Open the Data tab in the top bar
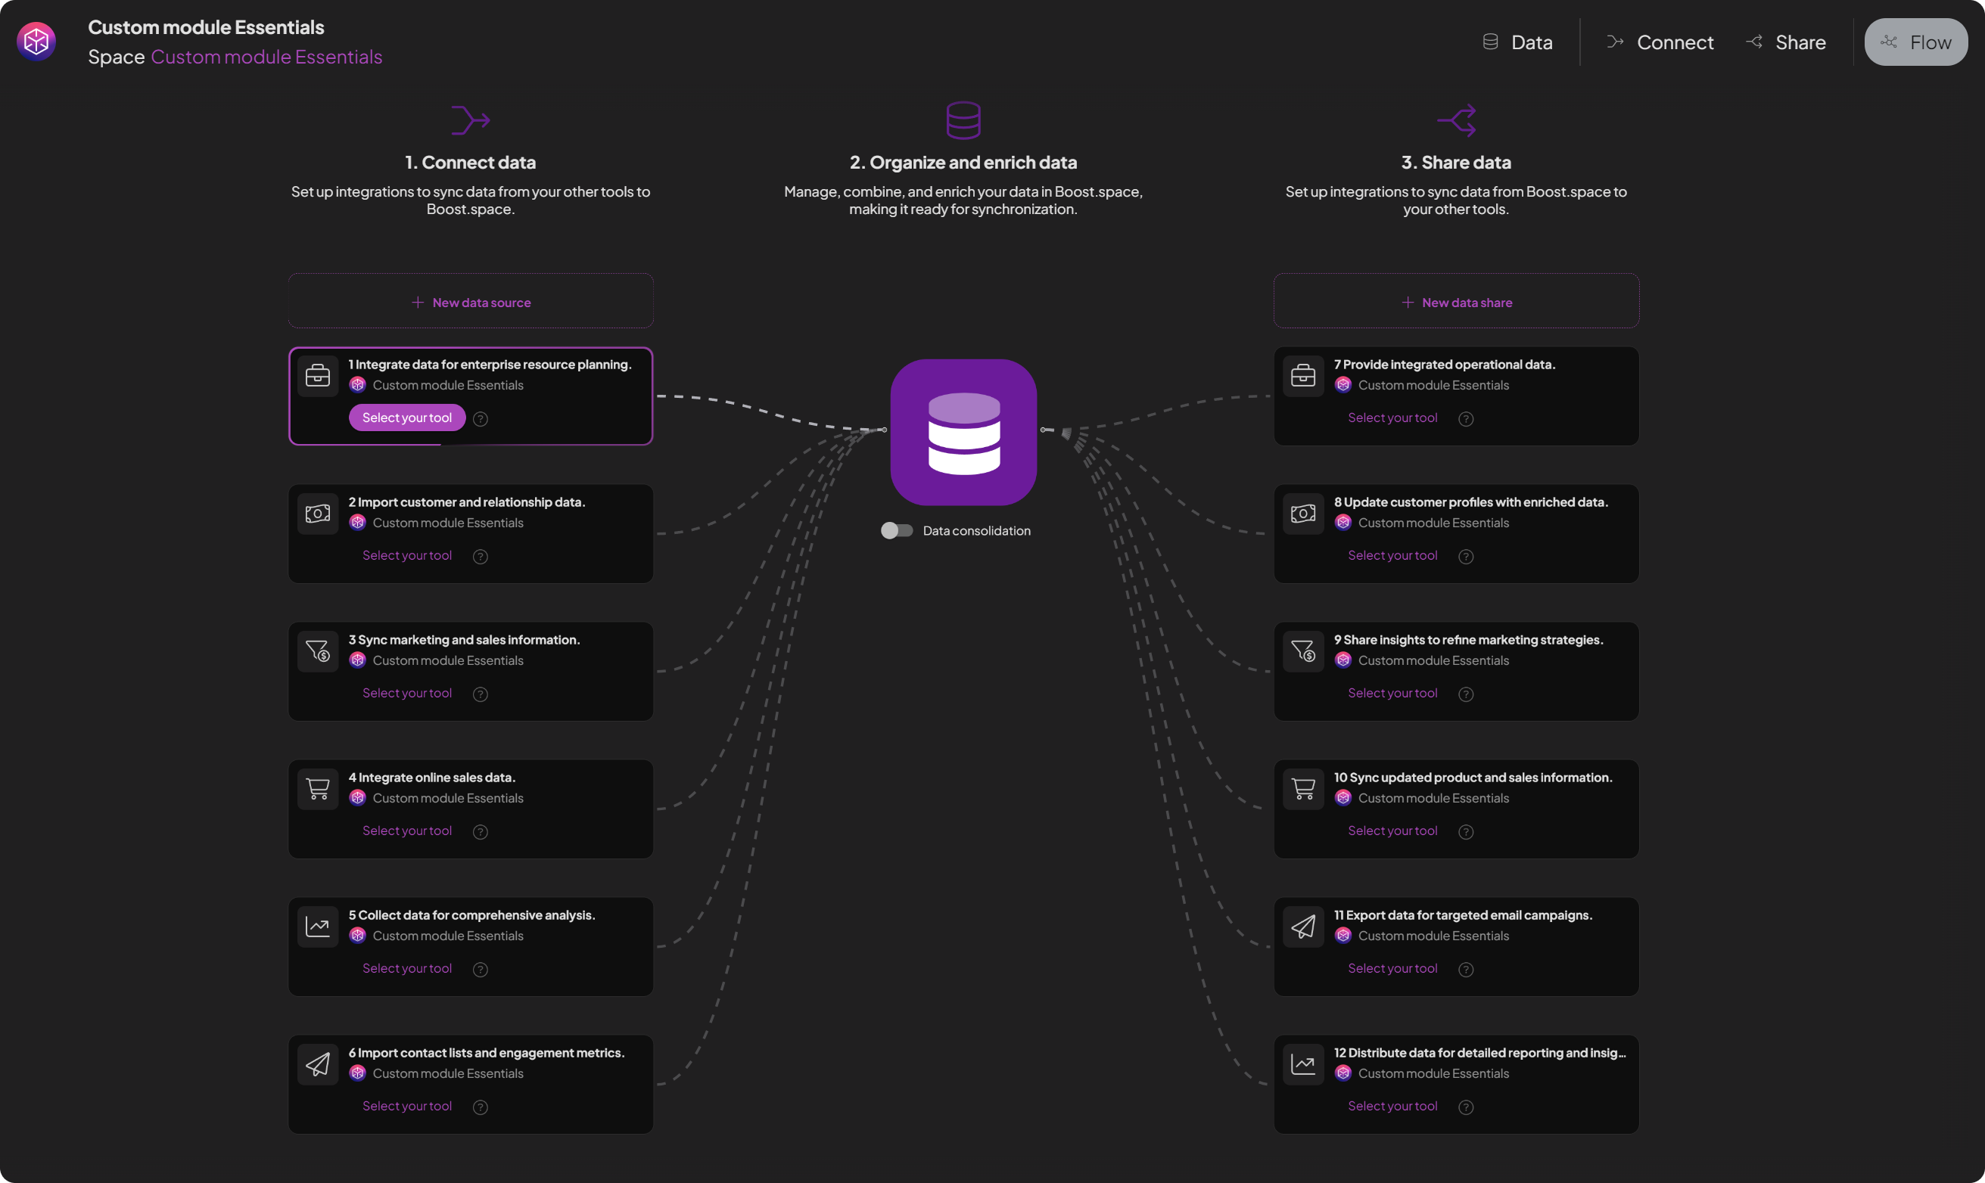Viewport: 1985px width, 1183px height. [x=1517, y=42]
